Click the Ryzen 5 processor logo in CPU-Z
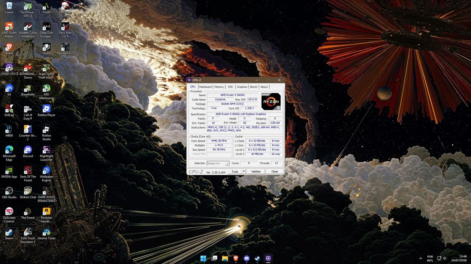This screenshot has height=264, width=471. [x=271, y=102]
